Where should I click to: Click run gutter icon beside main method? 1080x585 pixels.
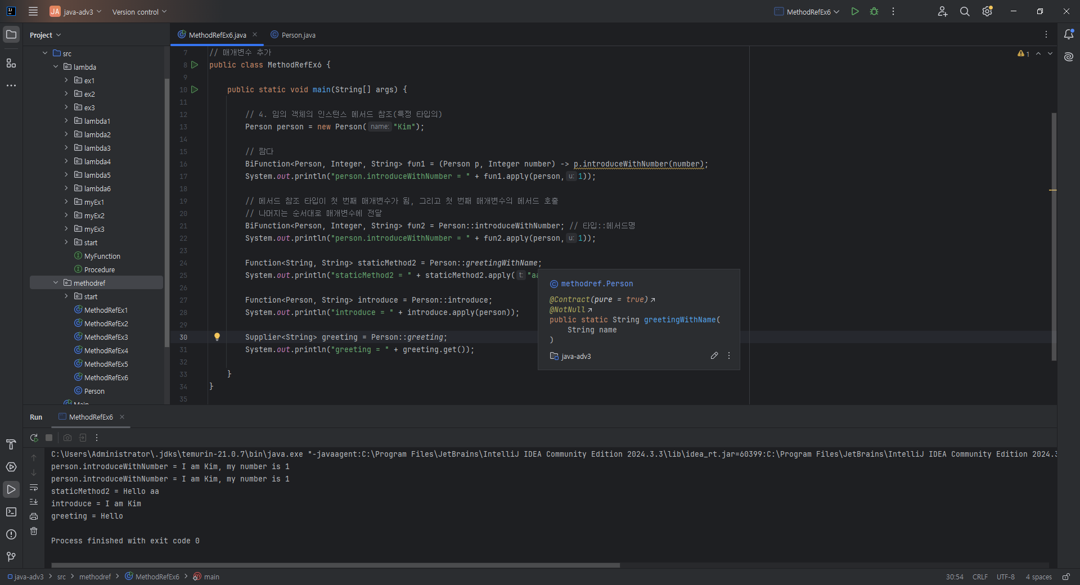pyautogui.click(x=195, y=89)
